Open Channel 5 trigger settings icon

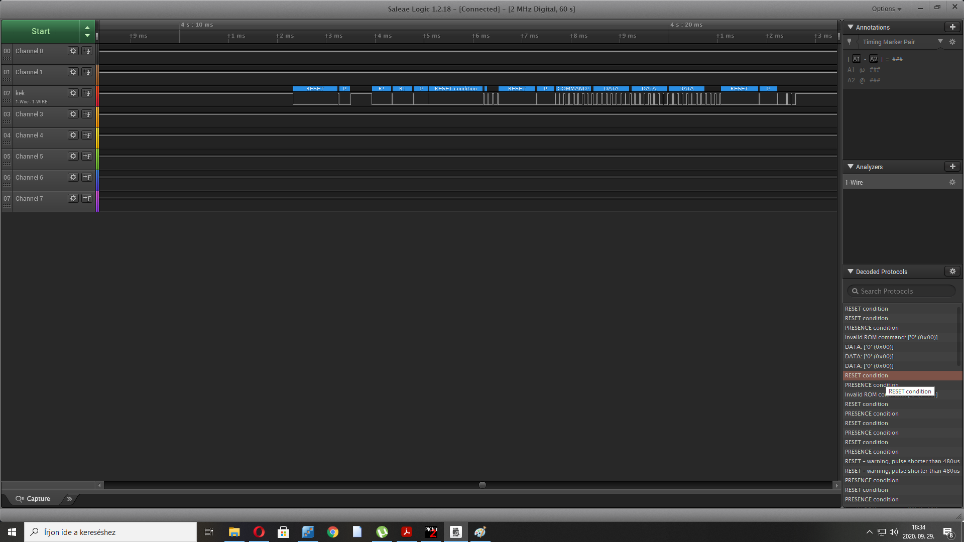click(87, 156)
